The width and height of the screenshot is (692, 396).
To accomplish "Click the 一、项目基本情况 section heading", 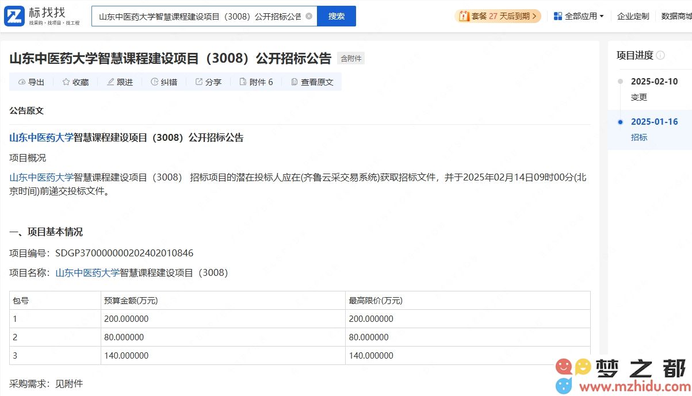I will (x=46, y=232).
